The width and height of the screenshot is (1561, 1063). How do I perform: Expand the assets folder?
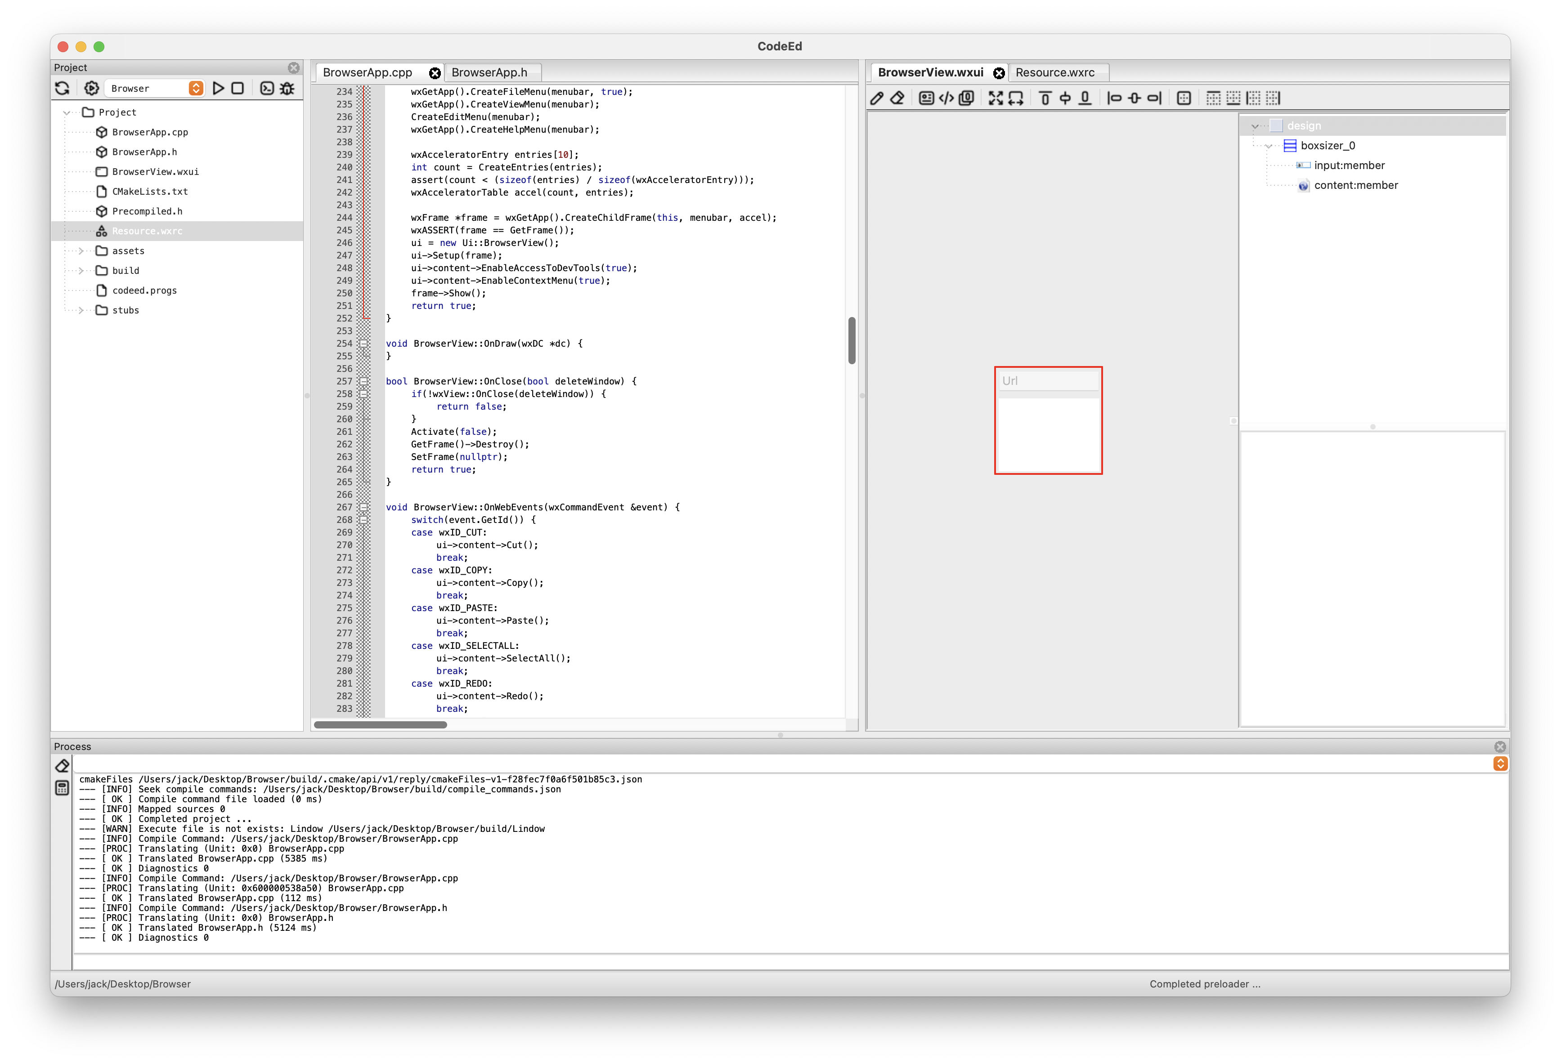pos(81,251)
